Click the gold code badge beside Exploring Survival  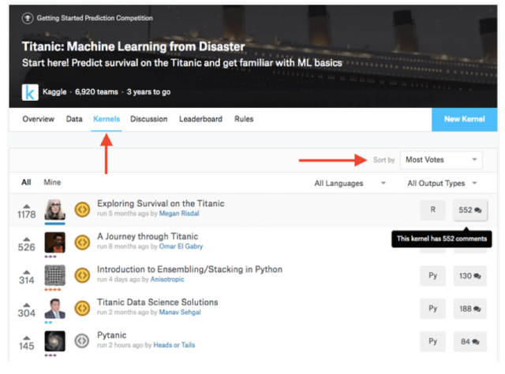pyautogui.click(x=82, y=209)
